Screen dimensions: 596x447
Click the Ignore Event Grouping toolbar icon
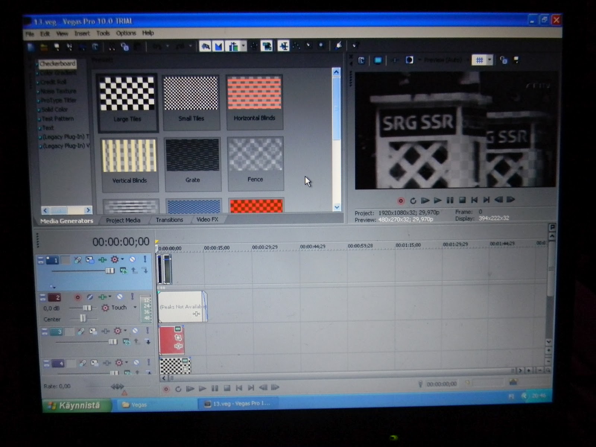267,46
